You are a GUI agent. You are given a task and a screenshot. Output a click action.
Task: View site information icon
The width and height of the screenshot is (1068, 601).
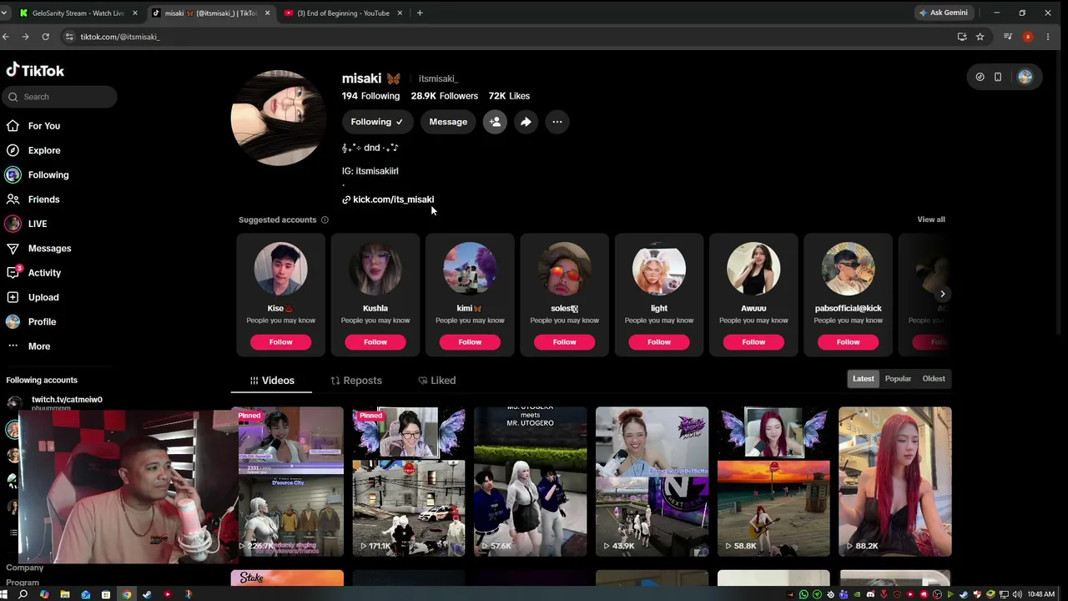70,37
